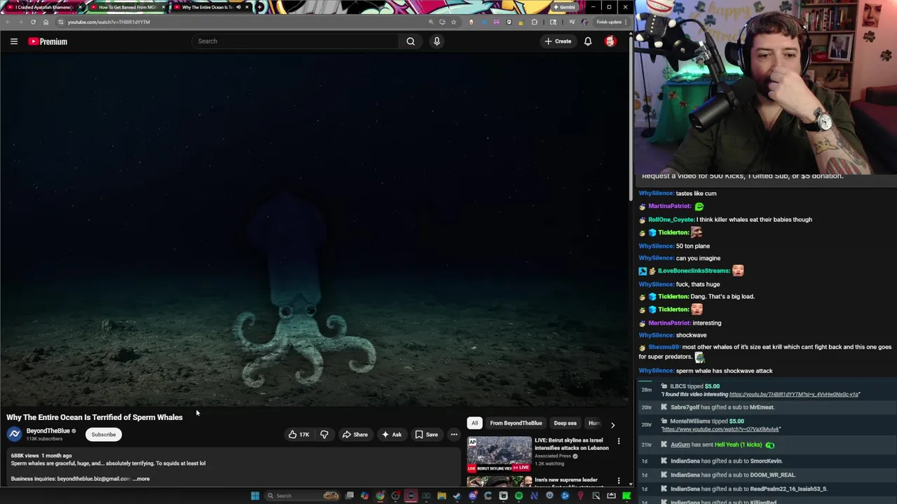Open the ILBCS tipped youtu.be link
This screenshot has width=897, height=504.
click(x=794, y=395)
